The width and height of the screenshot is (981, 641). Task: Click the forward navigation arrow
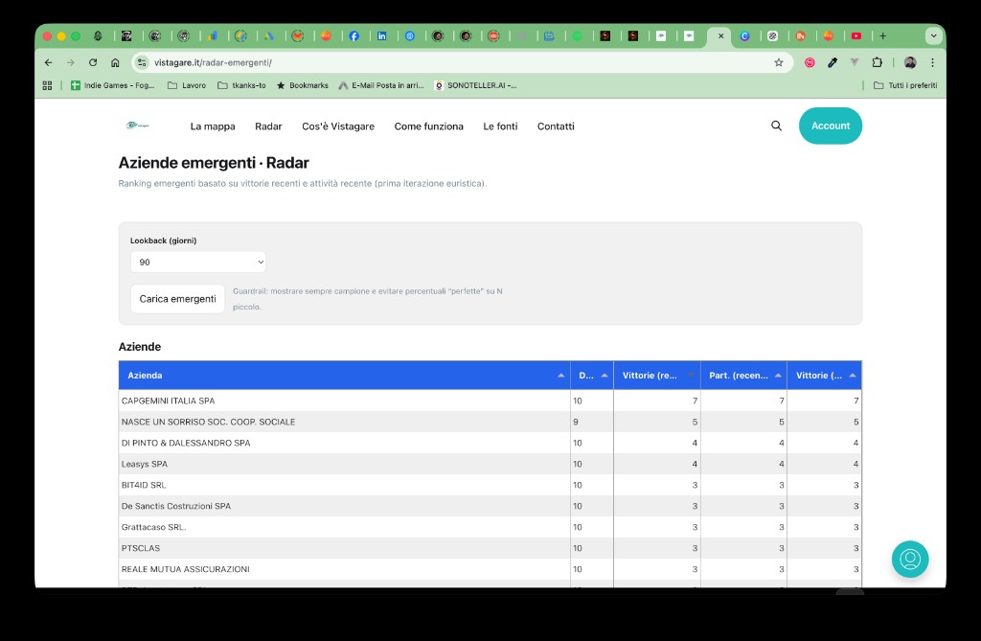coord(71,62)
